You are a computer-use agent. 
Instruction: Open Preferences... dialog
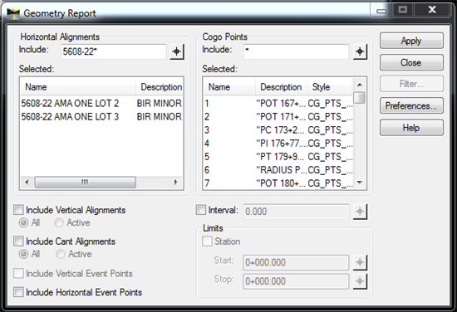click(411, 105)
